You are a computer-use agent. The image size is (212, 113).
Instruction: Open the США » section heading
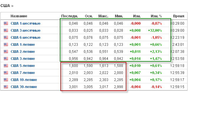(x=7, y=6)
